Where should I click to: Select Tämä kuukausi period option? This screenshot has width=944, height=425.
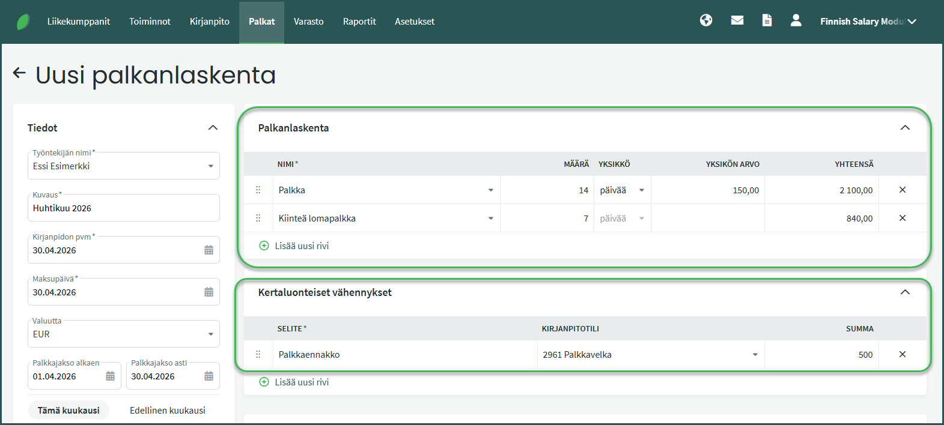(69, 411)
